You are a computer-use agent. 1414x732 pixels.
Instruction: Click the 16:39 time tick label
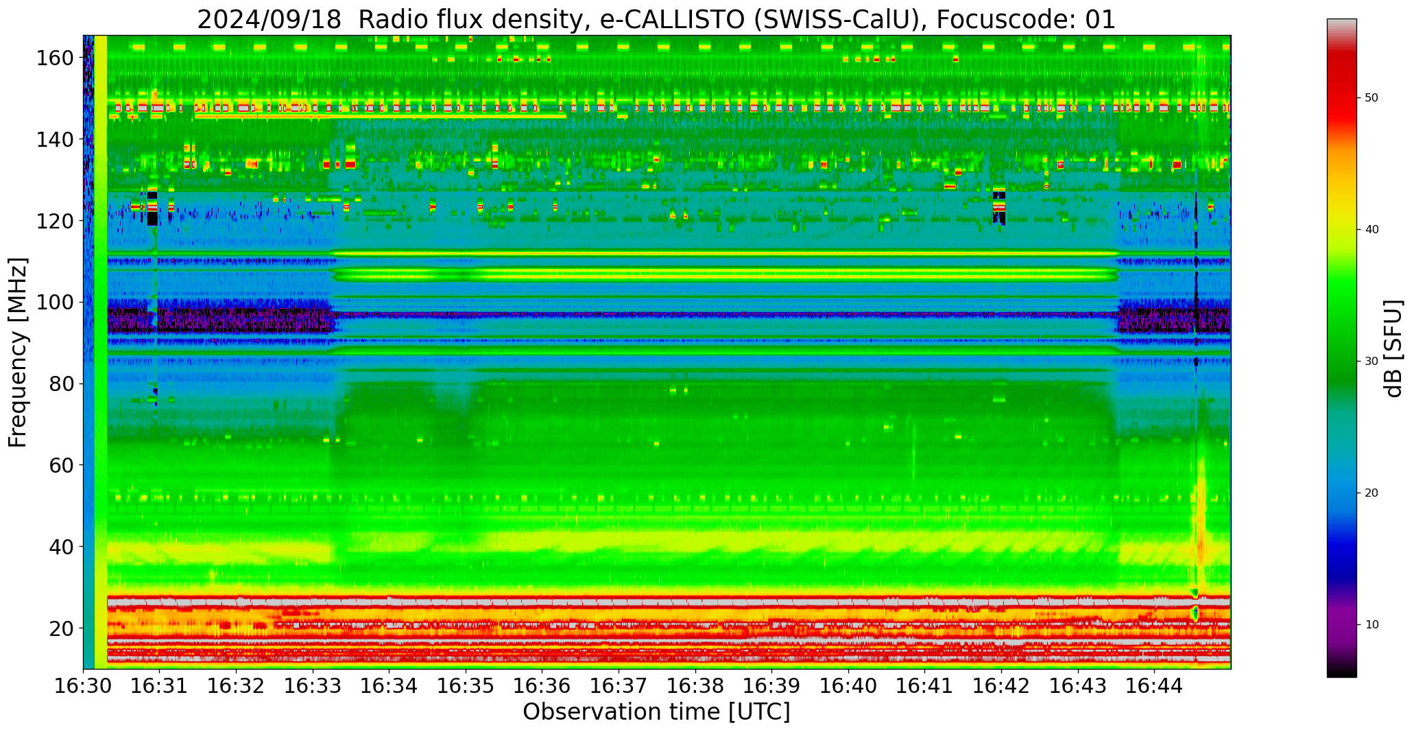click(x=771, y=685)
